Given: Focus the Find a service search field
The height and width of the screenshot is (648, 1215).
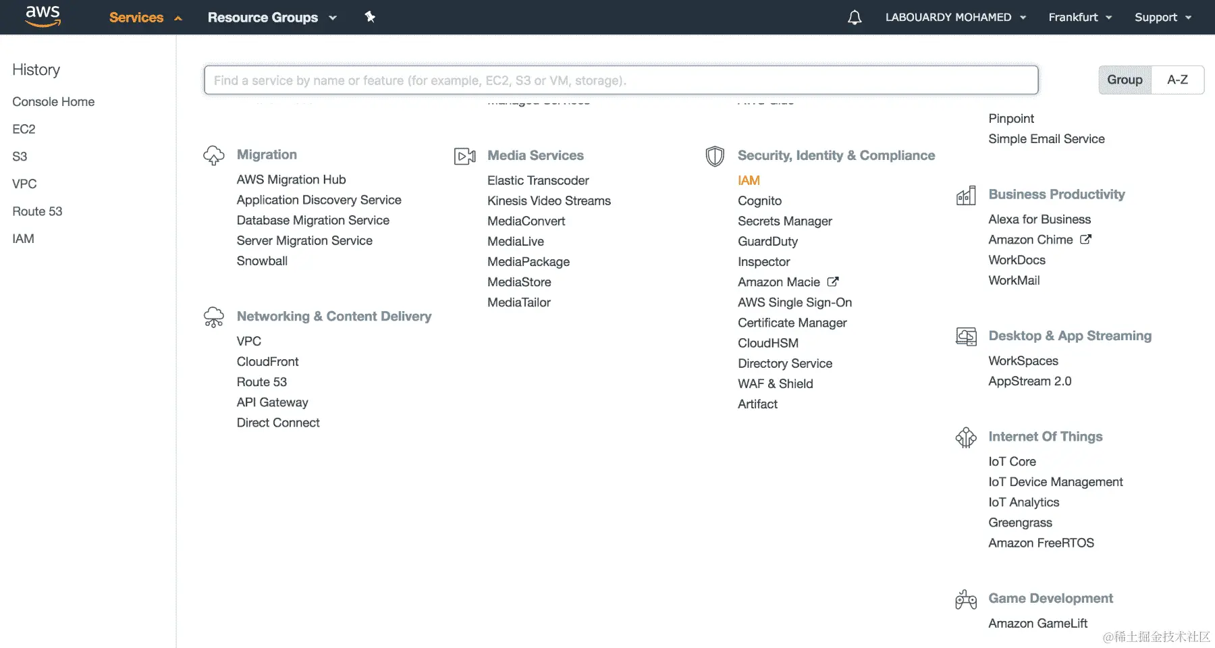Looking at the screenshot, I should 621,80.
